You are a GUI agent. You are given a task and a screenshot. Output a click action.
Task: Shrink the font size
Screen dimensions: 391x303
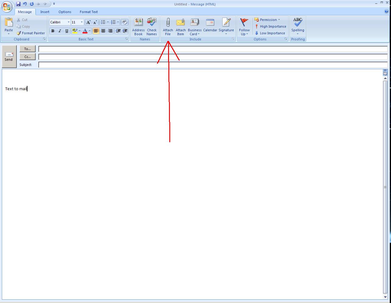click(x=95, y=22)
